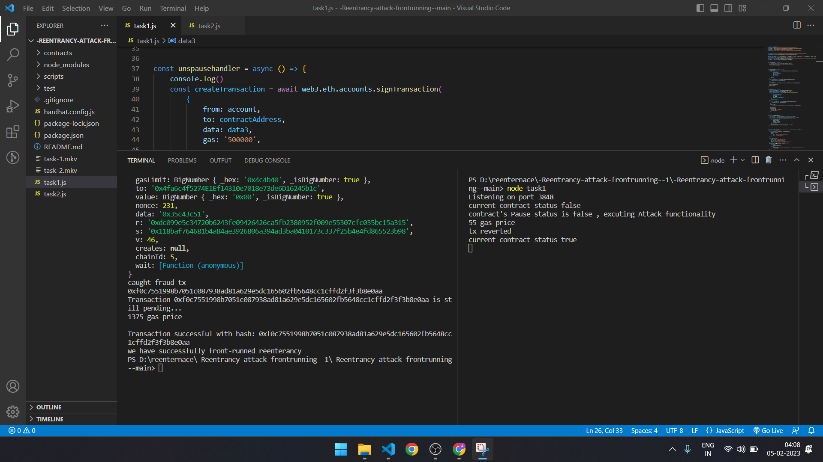Open File Explorer from taskbar
The image size is (823, 462).
pyautogui.click(x=364, y=449)
